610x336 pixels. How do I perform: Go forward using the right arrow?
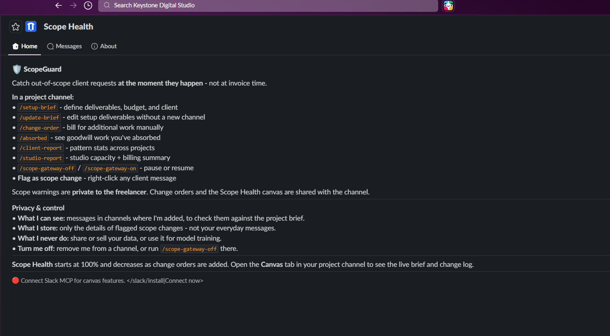click(73, 5)
